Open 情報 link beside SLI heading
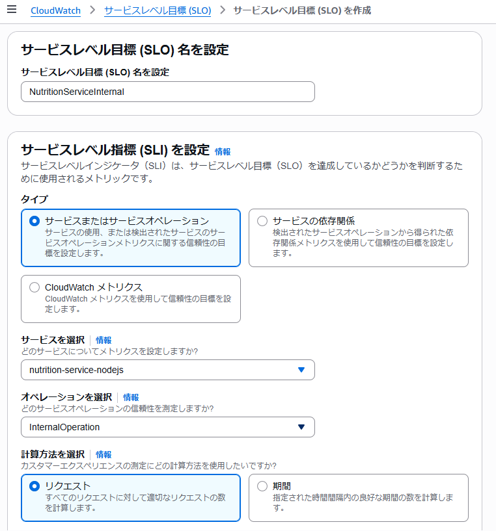496x531 pixels. click(223, 151)
